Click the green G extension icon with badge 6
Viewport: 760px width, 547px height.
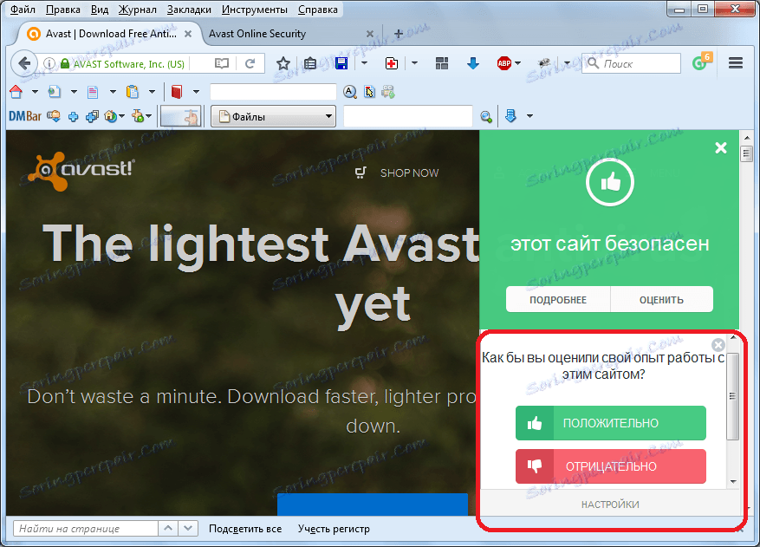(700, 62)
